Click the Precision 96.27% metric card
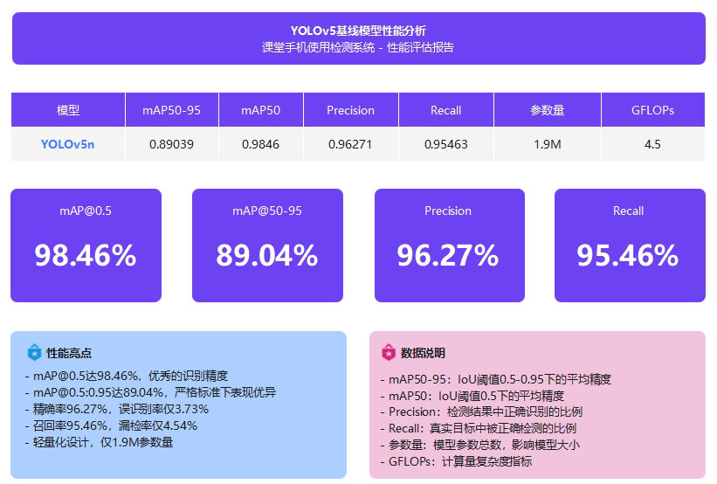The height and width of the screenshot is (484, 717). [x=447, y=245]
